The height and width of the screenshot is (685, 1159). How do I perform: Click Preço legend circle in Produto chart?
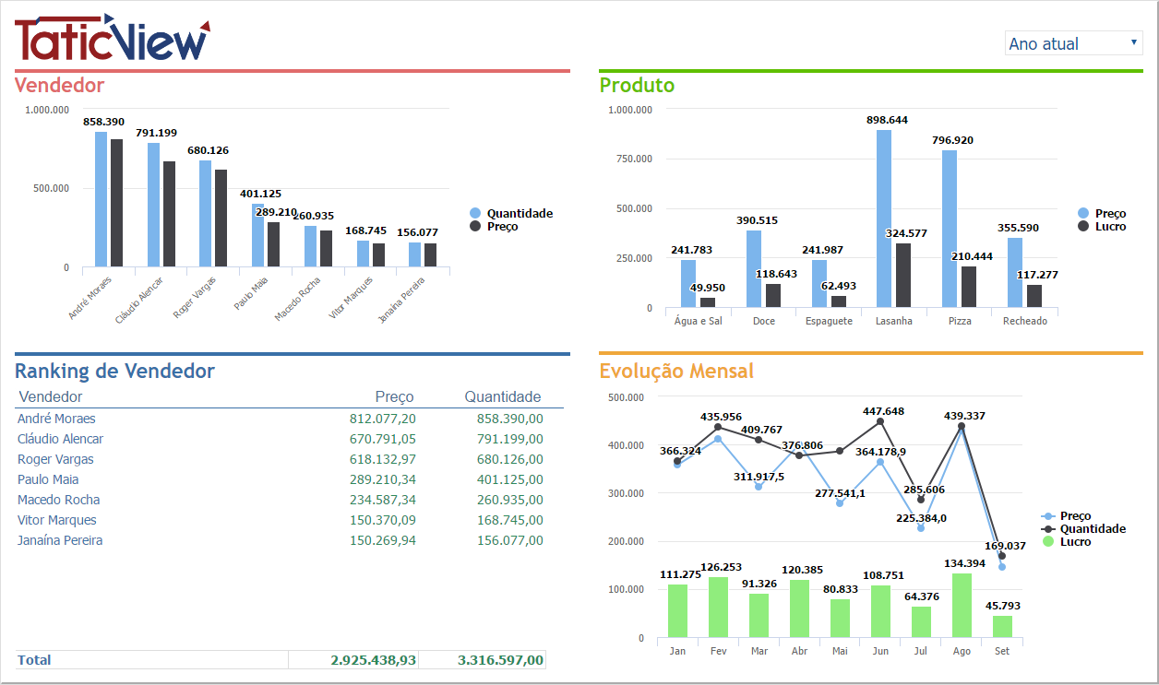[1084, 214]
